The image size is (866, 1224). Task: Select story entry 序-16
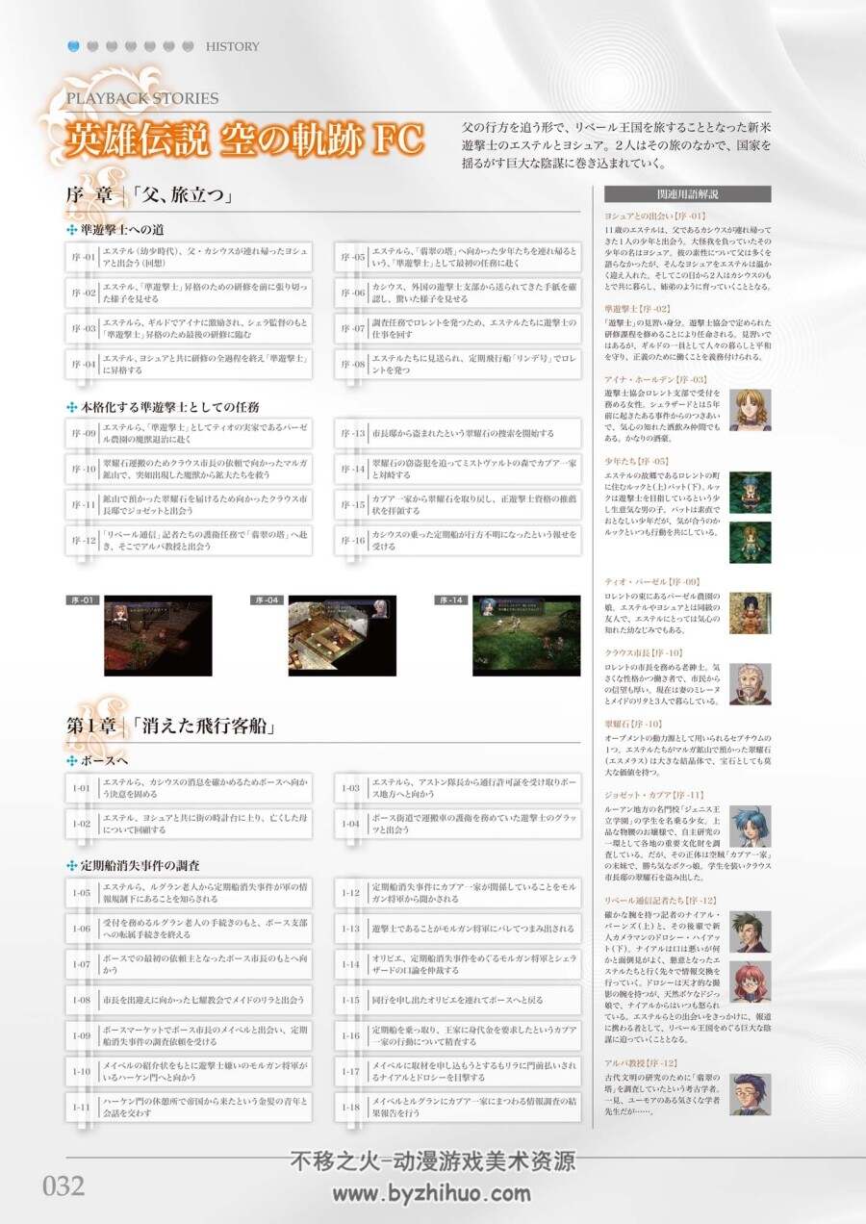(458, 540)
